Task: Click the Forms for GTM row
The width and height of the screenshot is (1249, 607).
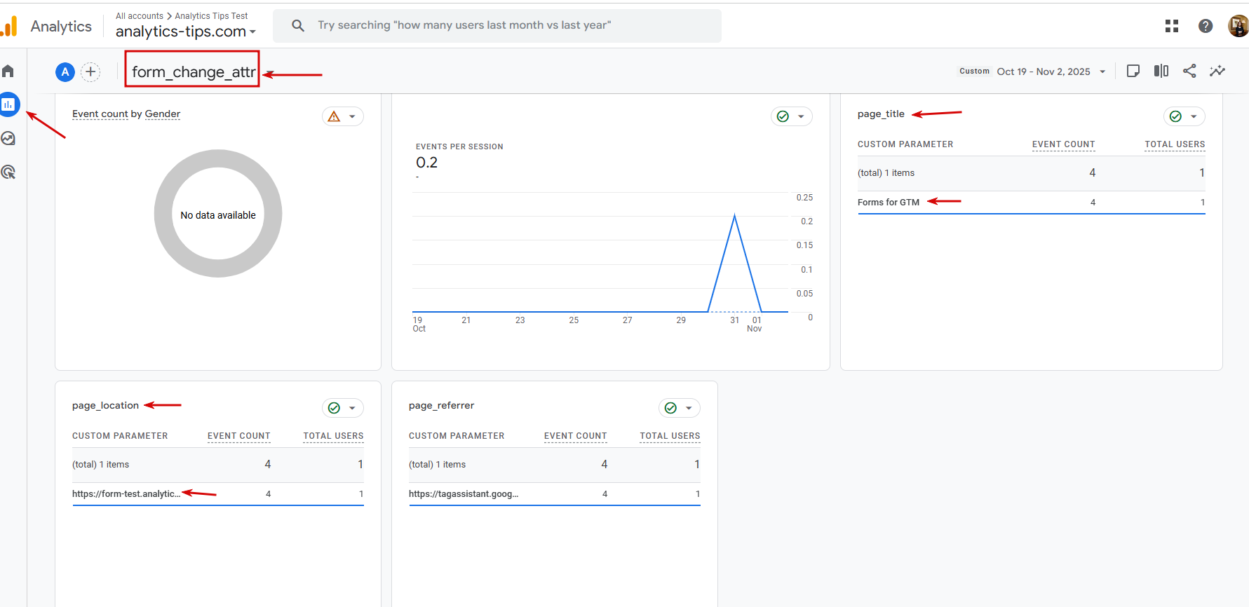Action: pos(889,203)
